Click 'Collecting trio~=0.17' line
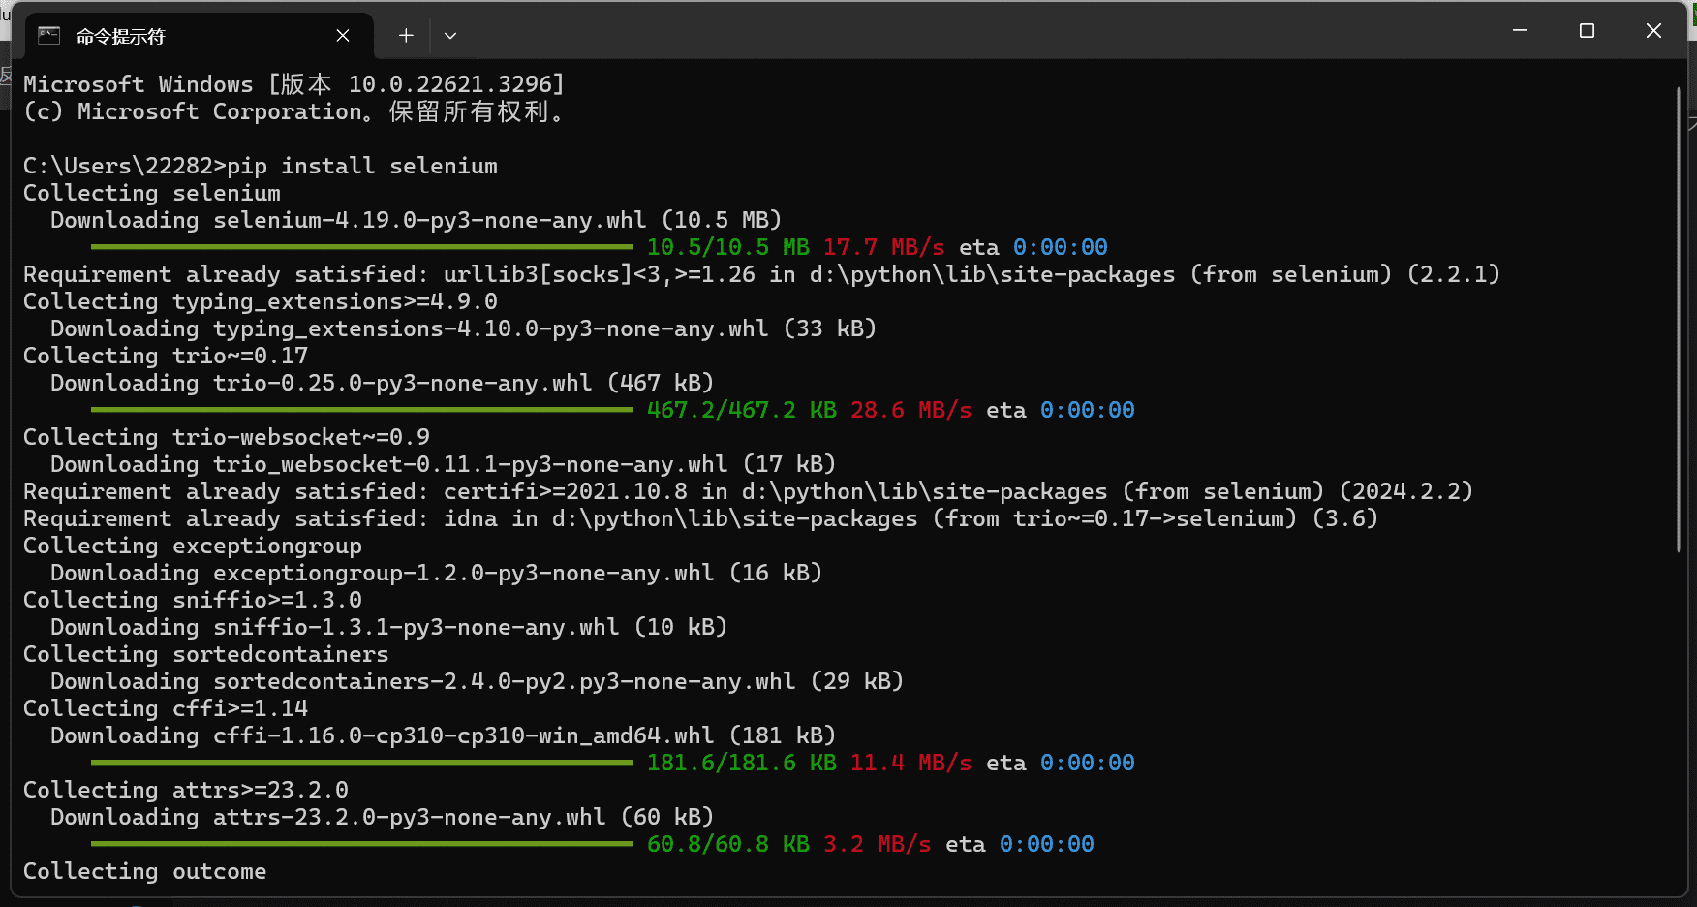Screen dimensions: 1697x907 click(x=166, y=356)
